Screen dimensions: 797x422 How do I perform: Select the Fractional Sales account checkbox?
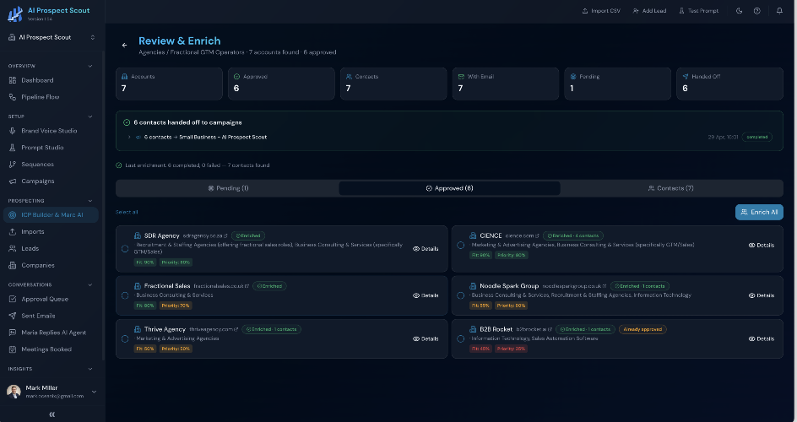[125, 295]
